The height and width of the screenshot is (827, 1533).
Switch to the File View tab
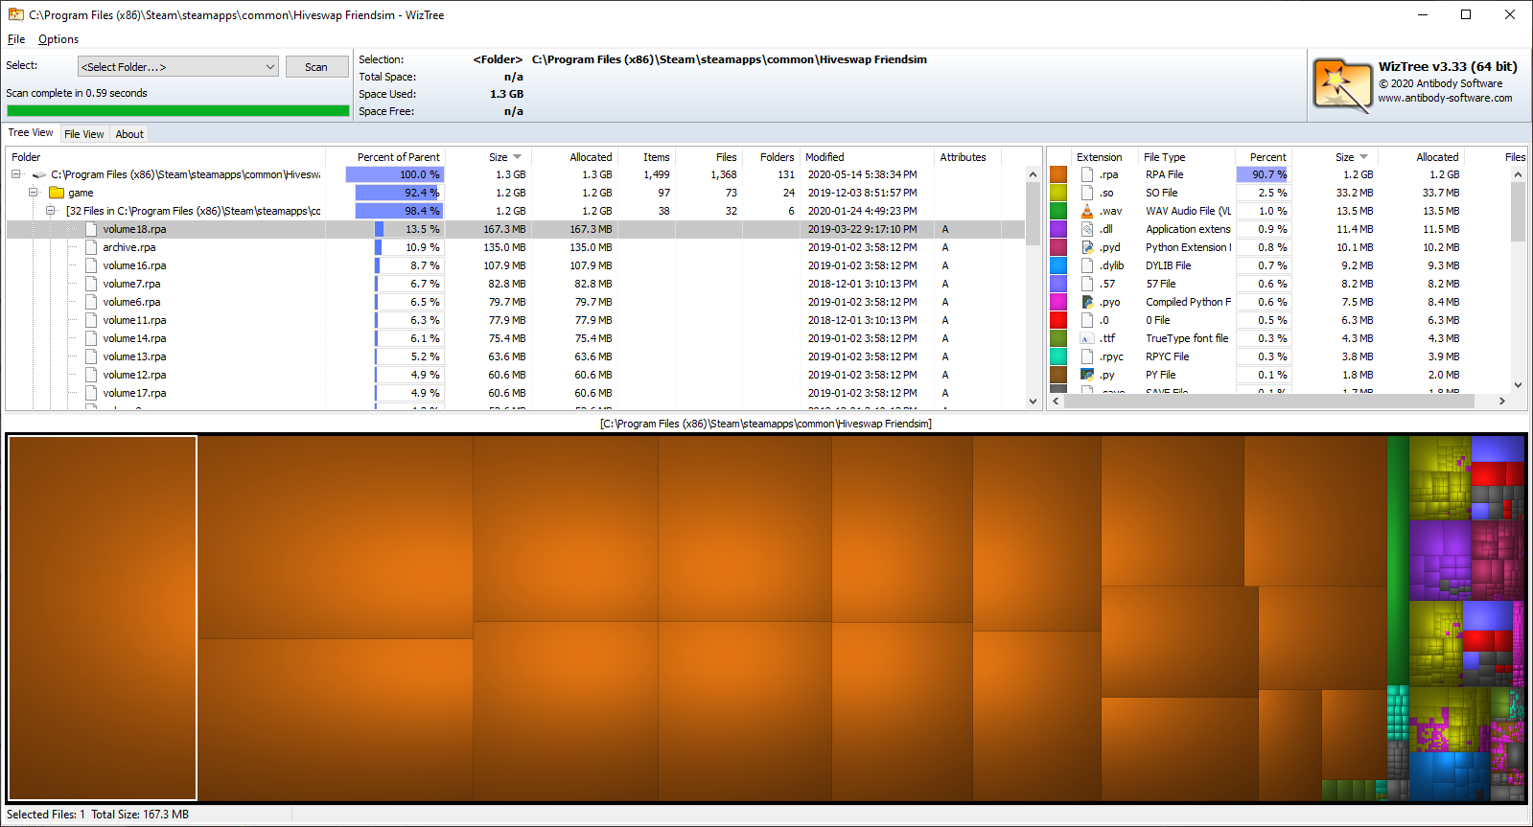pyautogui.click(x=84, y=134)
